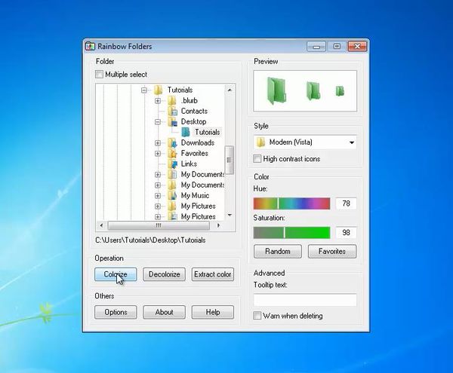453x373 pixels.
Task: Expand the first My Pictures node
Action: point(158,206)
